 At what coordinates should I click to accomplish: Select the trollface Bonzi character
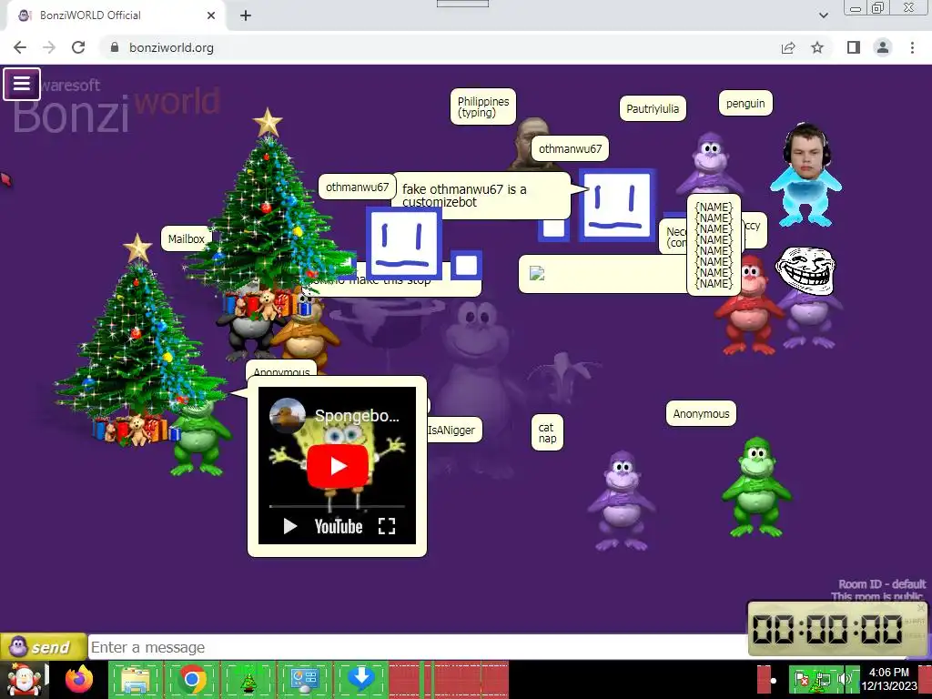tap(806, 298)
